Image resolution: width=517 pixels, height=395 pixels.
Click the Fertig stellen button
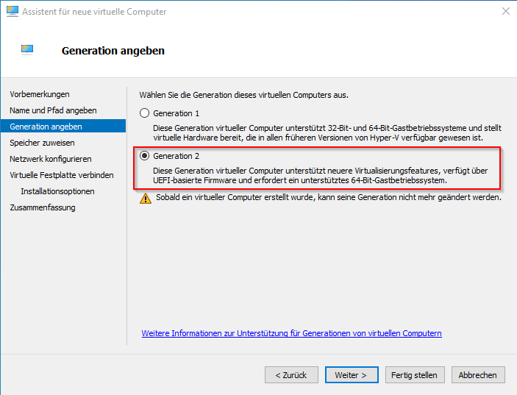pyautogui.click(x=414, y=375)
